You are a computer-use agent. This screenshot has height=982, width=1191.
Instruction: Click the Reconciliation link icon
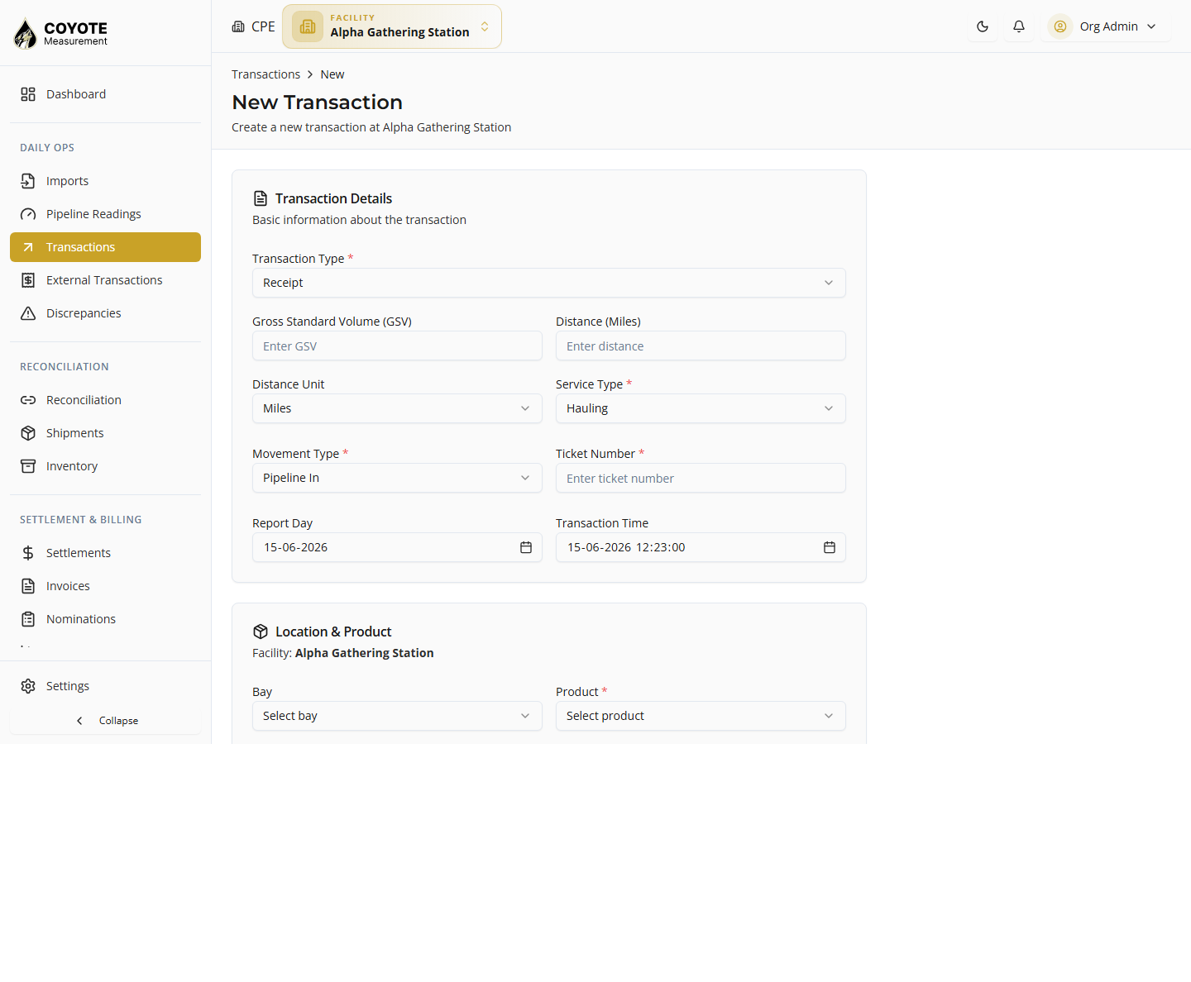28,400
